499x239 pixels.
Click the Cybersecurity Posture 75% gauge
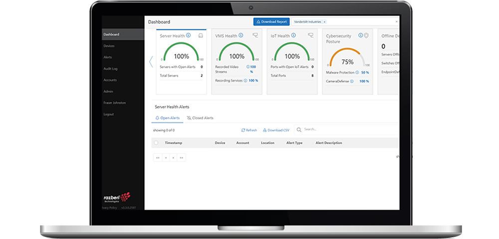tap(347, 57)
